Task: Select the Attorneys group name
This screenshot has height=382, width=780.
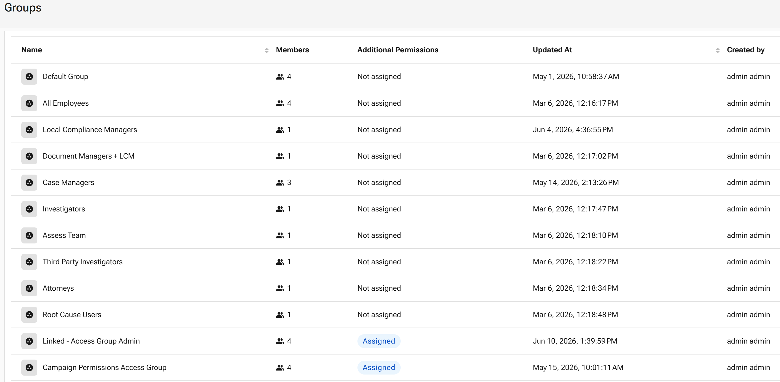Action: 58,288
